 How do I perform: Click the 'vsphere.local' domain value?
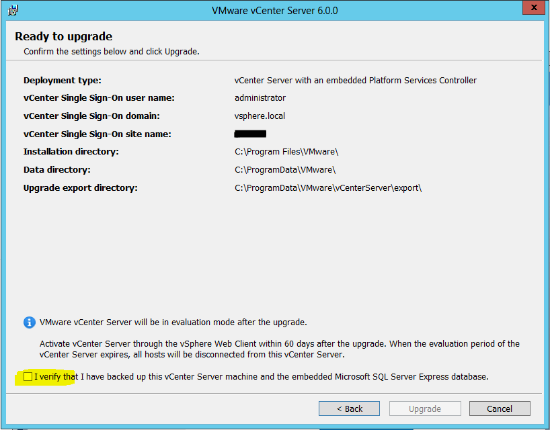(260, 116)
